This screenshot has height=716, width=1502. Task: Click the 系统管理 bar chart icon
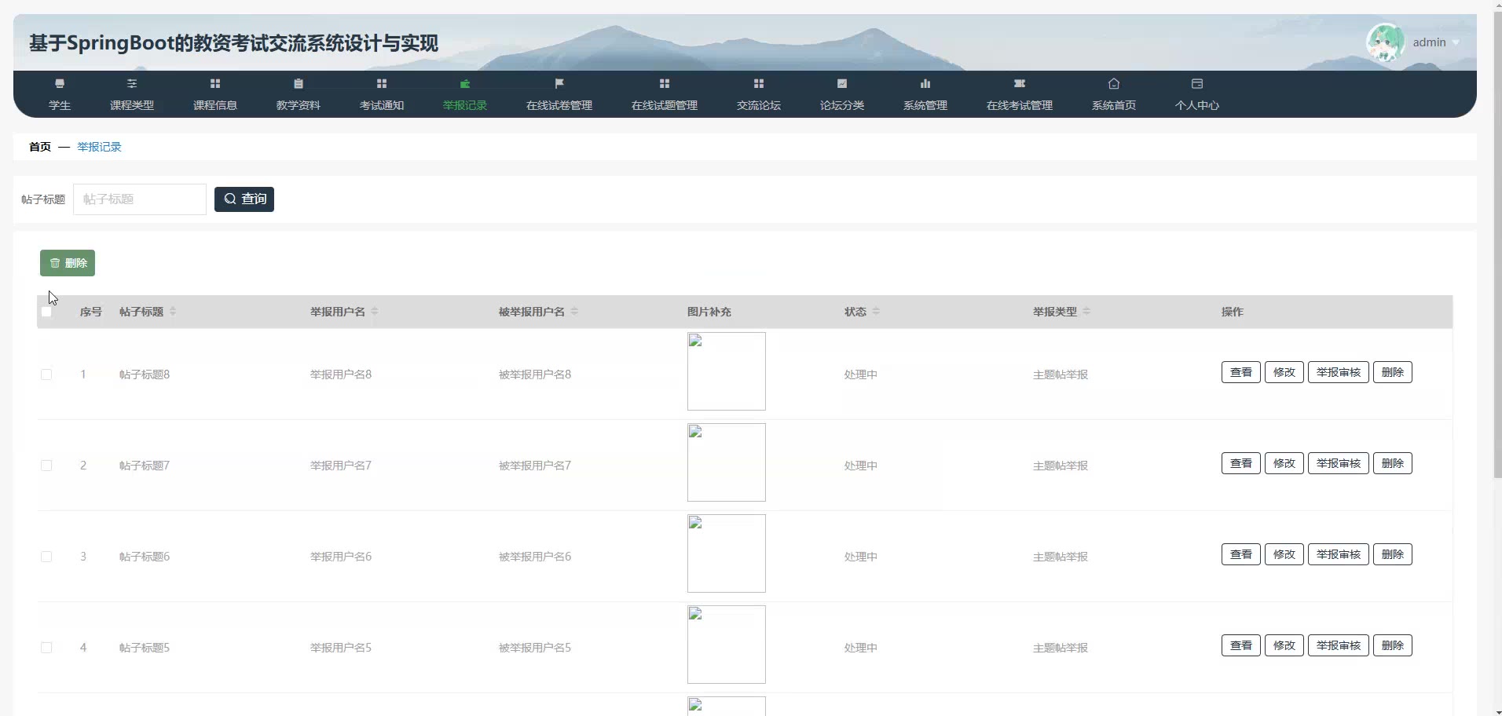tap(925, 83)
